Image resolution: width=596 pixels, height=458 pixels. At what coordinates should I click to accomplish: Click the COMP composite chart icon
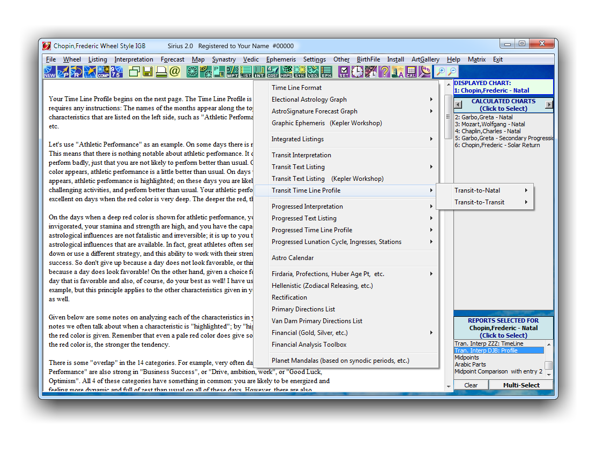click(103, 71)
